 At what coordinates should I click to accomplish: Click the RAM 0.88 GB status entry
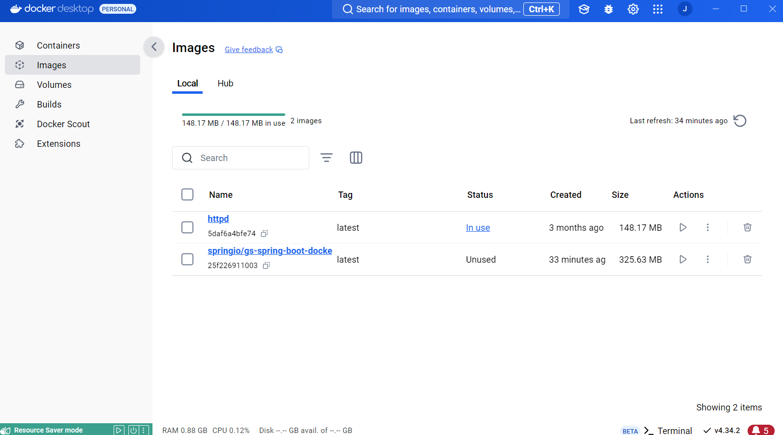185,431
